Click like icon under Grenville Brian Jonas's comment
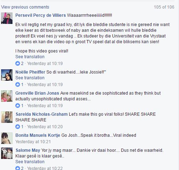The image size is (179, 170). (17, 106)
